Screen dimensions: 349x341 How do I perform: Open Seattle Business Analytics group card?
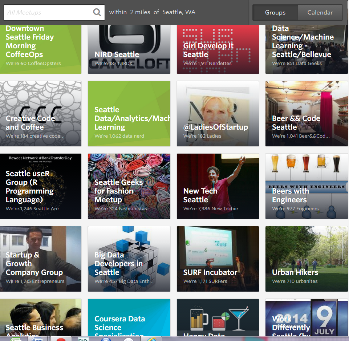tap(41, 317)
